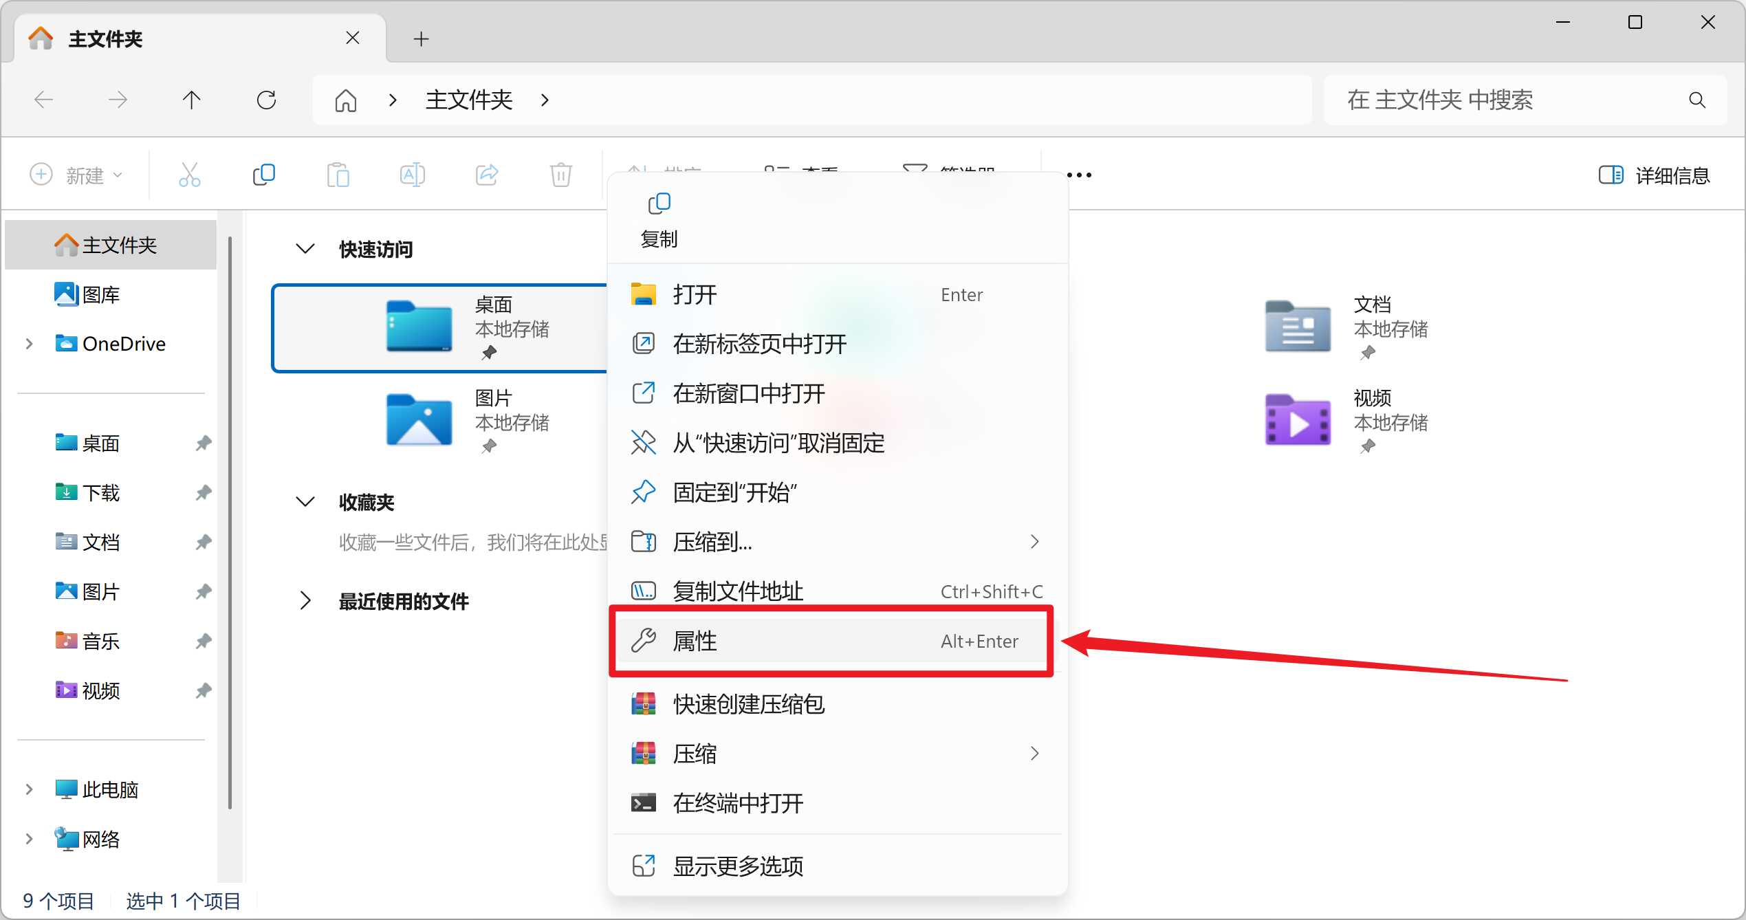Open the 压缩 submenu

click(838, 754)
